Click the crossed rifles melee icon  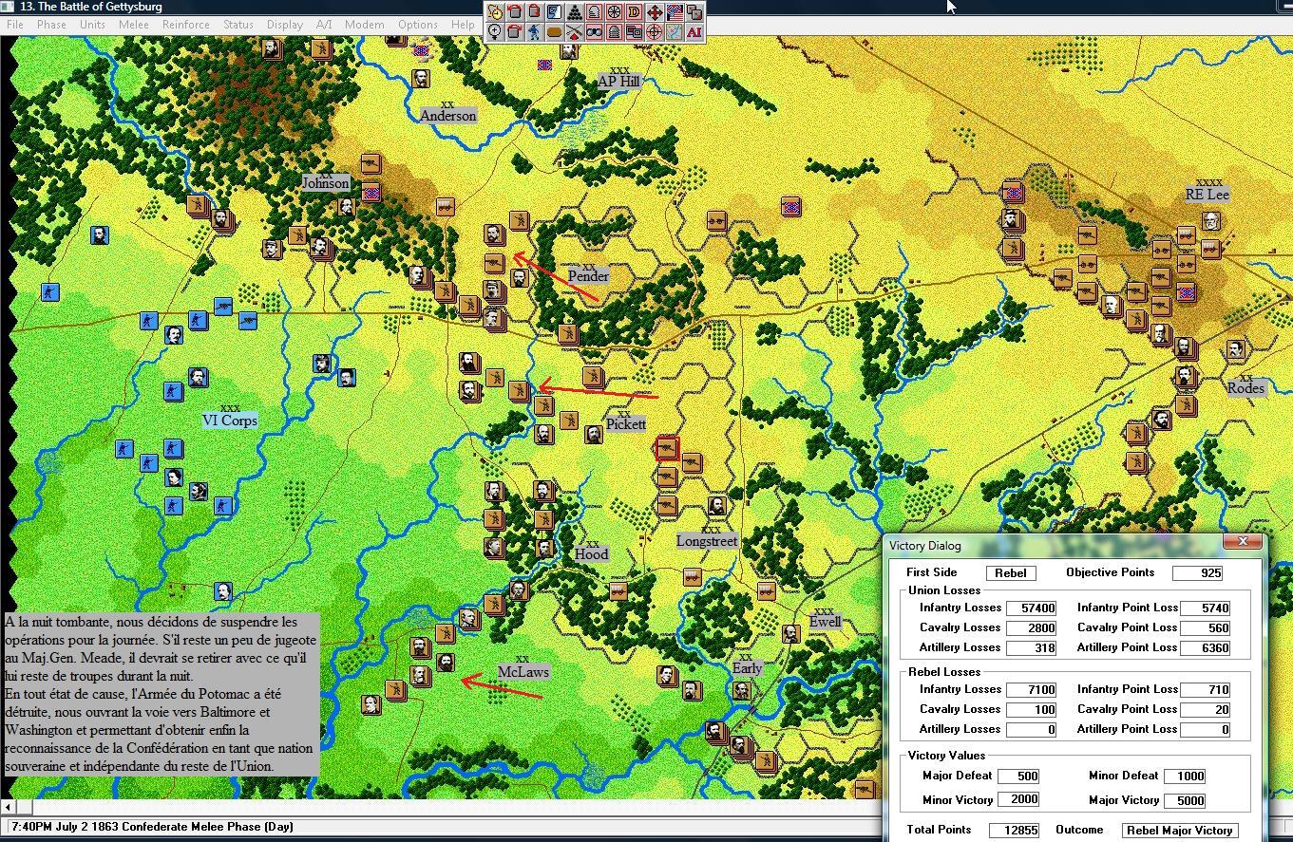point(575,32)
